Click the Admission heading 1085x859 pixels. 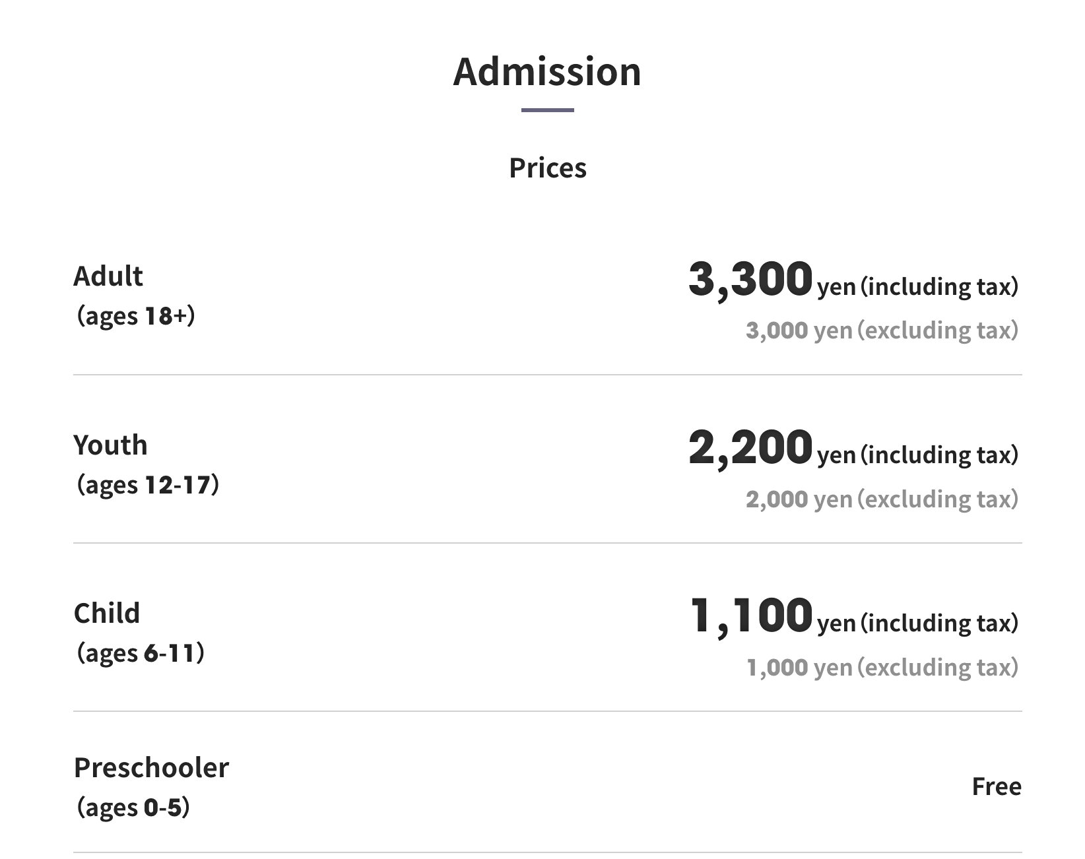point(547,71)
